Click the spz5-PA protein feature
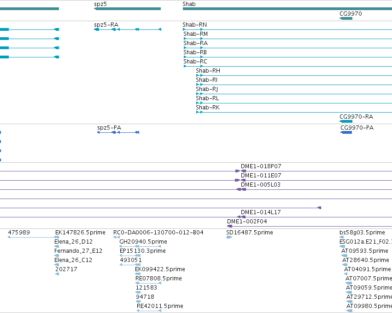 coord(118,132)
